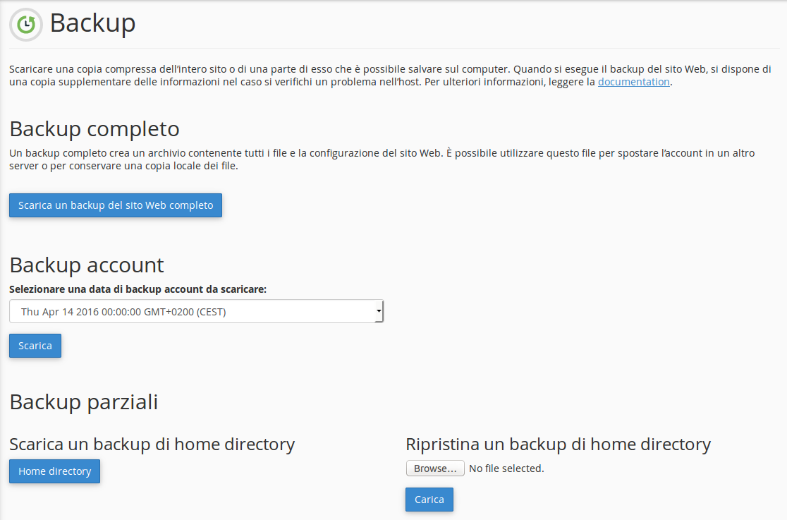This screenshot has height=520, width=787.
Task: Click the intro paragraph starting Scaricare una copia
Action: coord(390,75)
